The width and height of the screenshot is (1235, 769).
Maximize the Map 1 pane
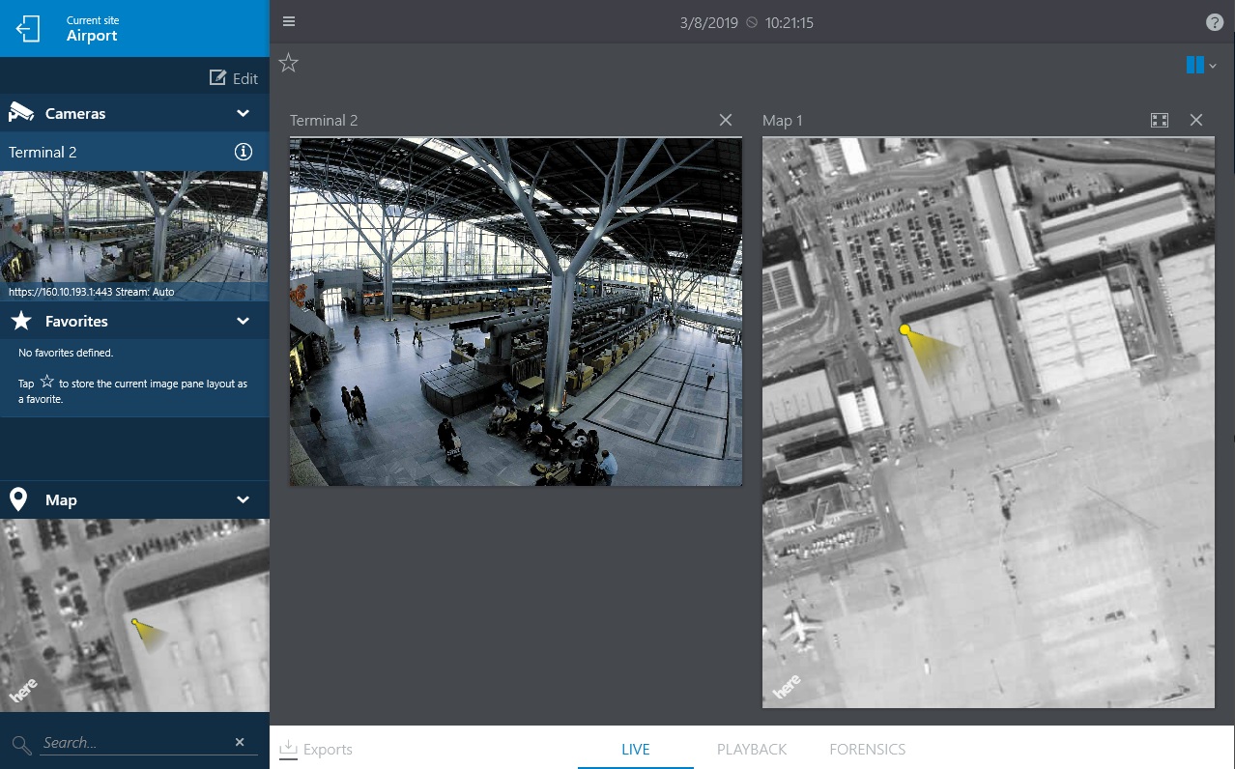(x=1160, y=120)
